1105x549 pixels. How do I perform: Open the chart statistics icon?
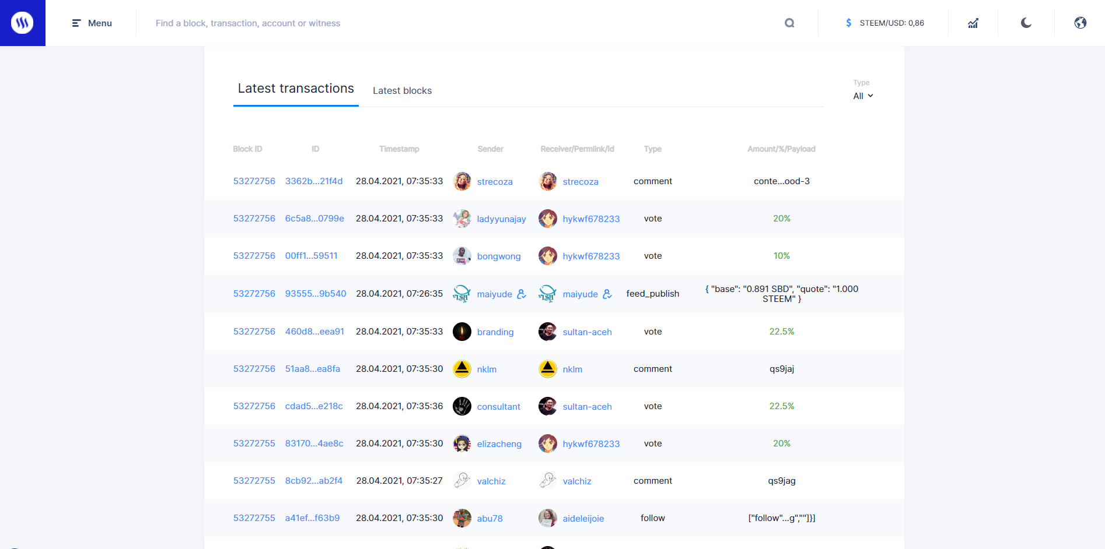click(x=973, y=23)
